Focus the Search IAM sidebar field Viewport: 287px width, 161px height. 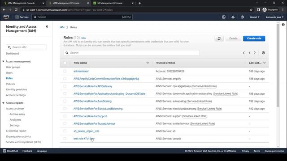tap(26, 47)
